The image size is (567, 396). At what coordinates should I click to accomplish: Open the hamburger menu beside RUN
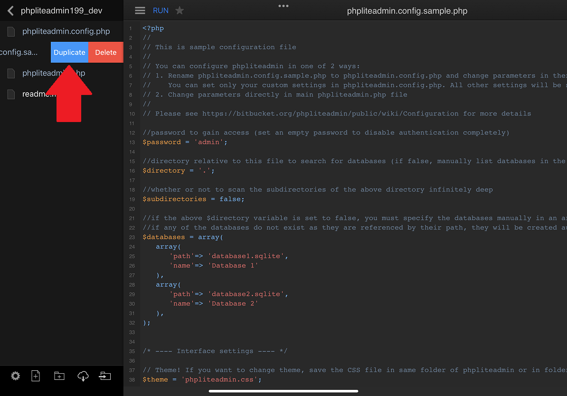coord(140,10)
